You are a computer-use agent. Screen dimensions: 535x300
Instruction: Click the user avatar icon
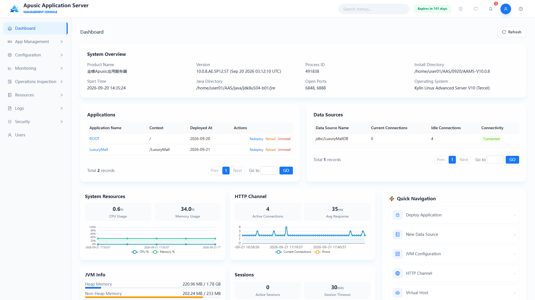coord(506,9)
